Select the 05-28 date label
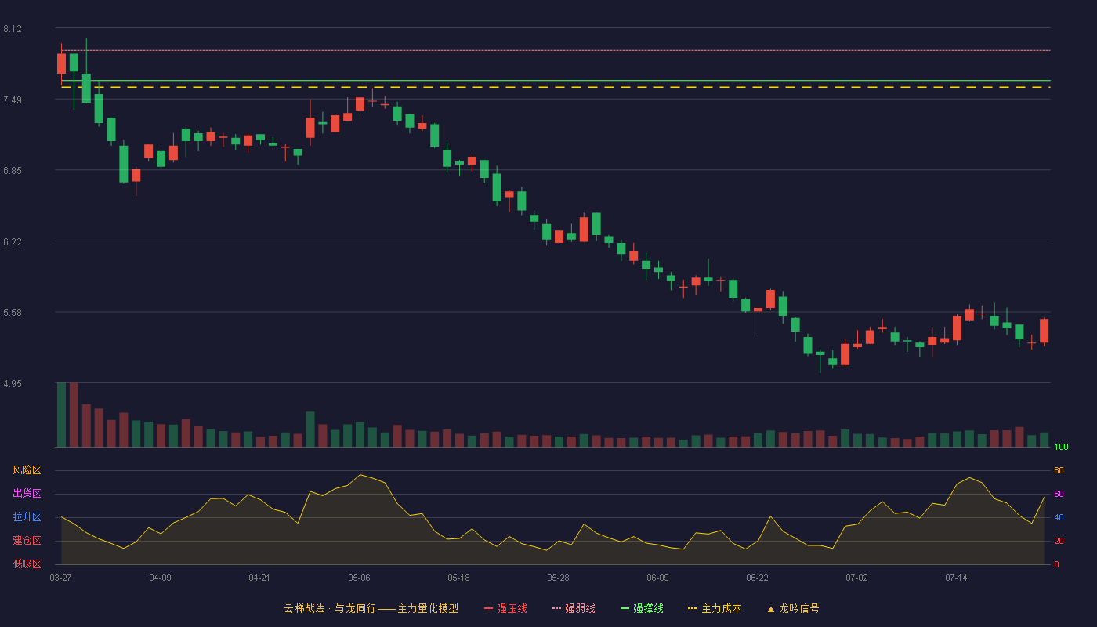Screen dimensions: 1097x627 pos(558,578)
